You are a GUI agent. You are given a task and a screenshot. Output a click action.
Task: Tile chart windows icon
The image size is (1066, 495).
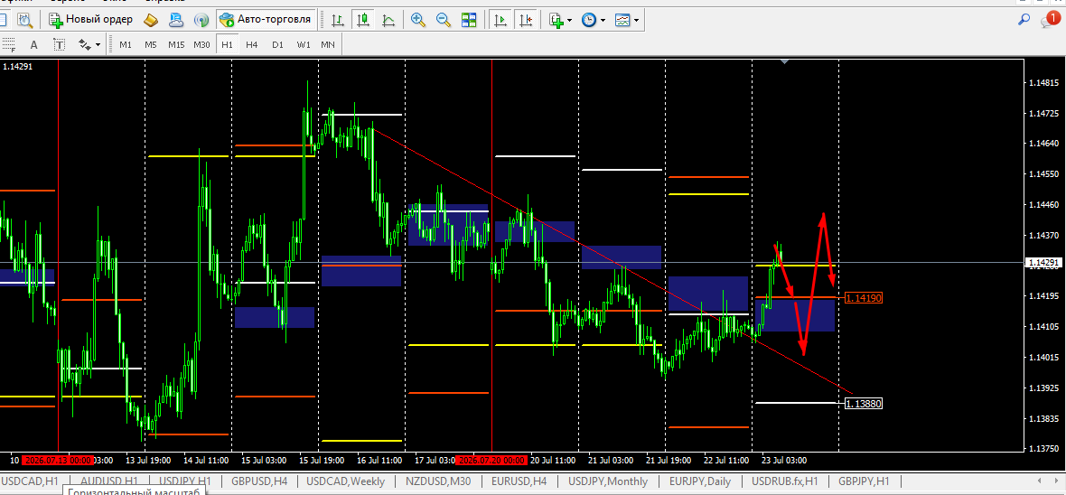click(469, 21)
